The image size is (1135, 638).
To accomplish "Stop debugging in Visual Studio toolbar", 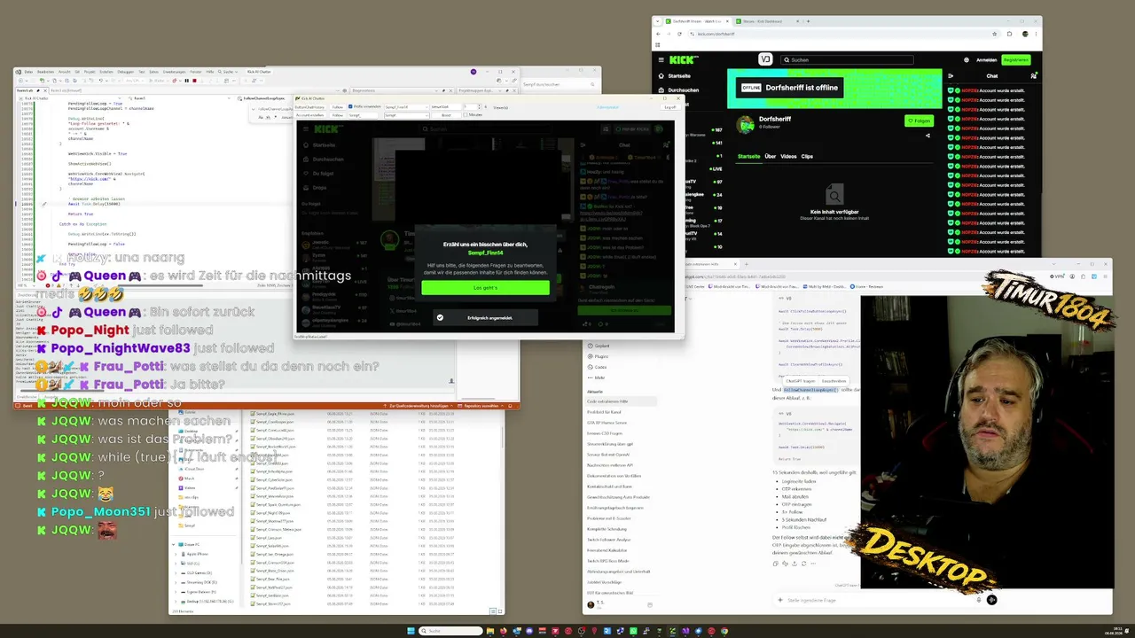I will [192, 81].
